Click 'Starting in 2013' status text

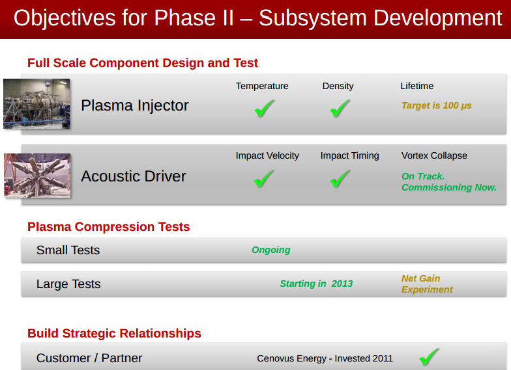(x=316, y=284)
